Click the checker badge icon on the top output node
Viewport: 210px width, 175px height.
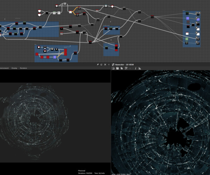coord(196,13)
